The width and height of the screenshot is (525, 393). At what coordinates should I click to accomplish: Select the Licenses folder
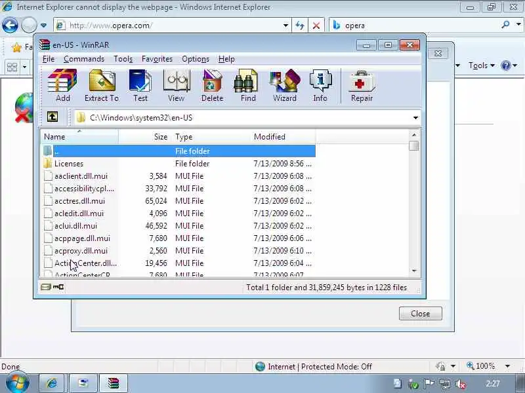(179, 163)
